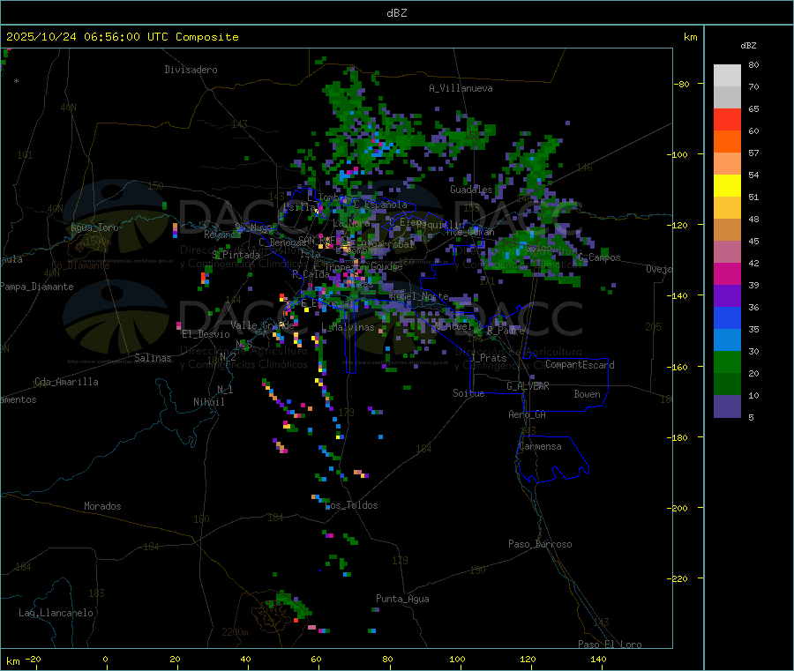This screenshot has width=794, height=671.
Task: Click the Guadales location label
Action: coord(471,190)
